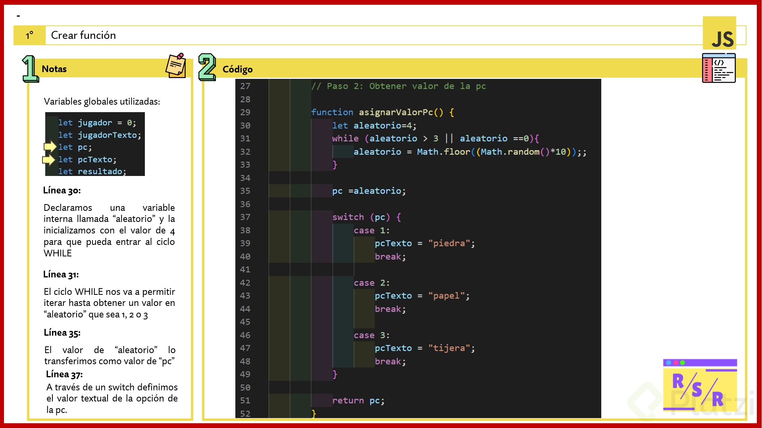Click 'switch (pc) {' statement
This screenshot has width=762, height=428.
367,217
